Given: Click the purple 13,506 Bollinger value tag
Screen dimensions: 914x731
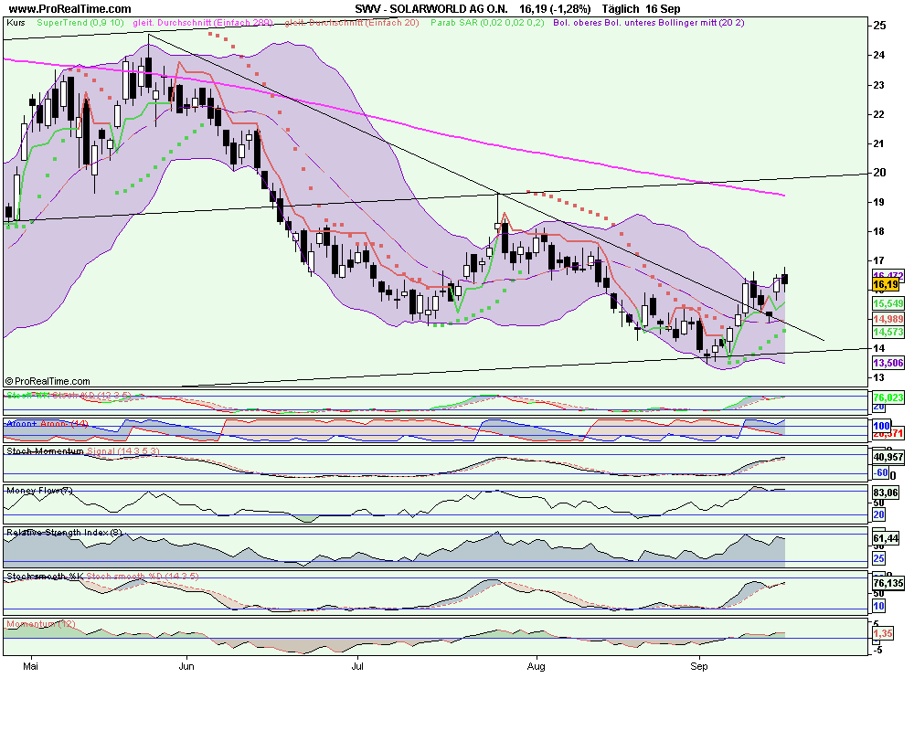Looking at the screenshot, I should (887, 363).
